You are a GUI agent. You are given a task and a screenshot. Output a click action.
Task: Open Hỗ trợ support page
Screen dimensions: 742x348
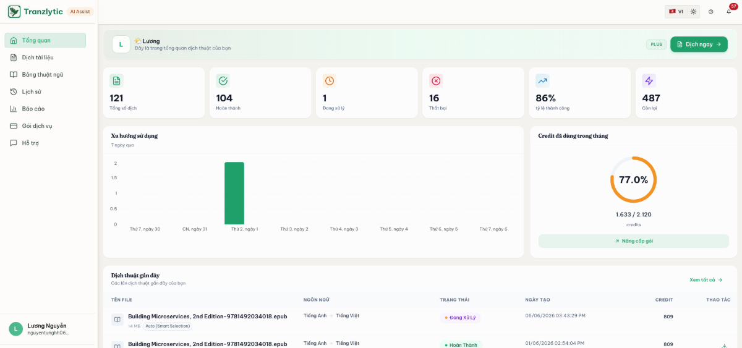click(x=45, y=143)
